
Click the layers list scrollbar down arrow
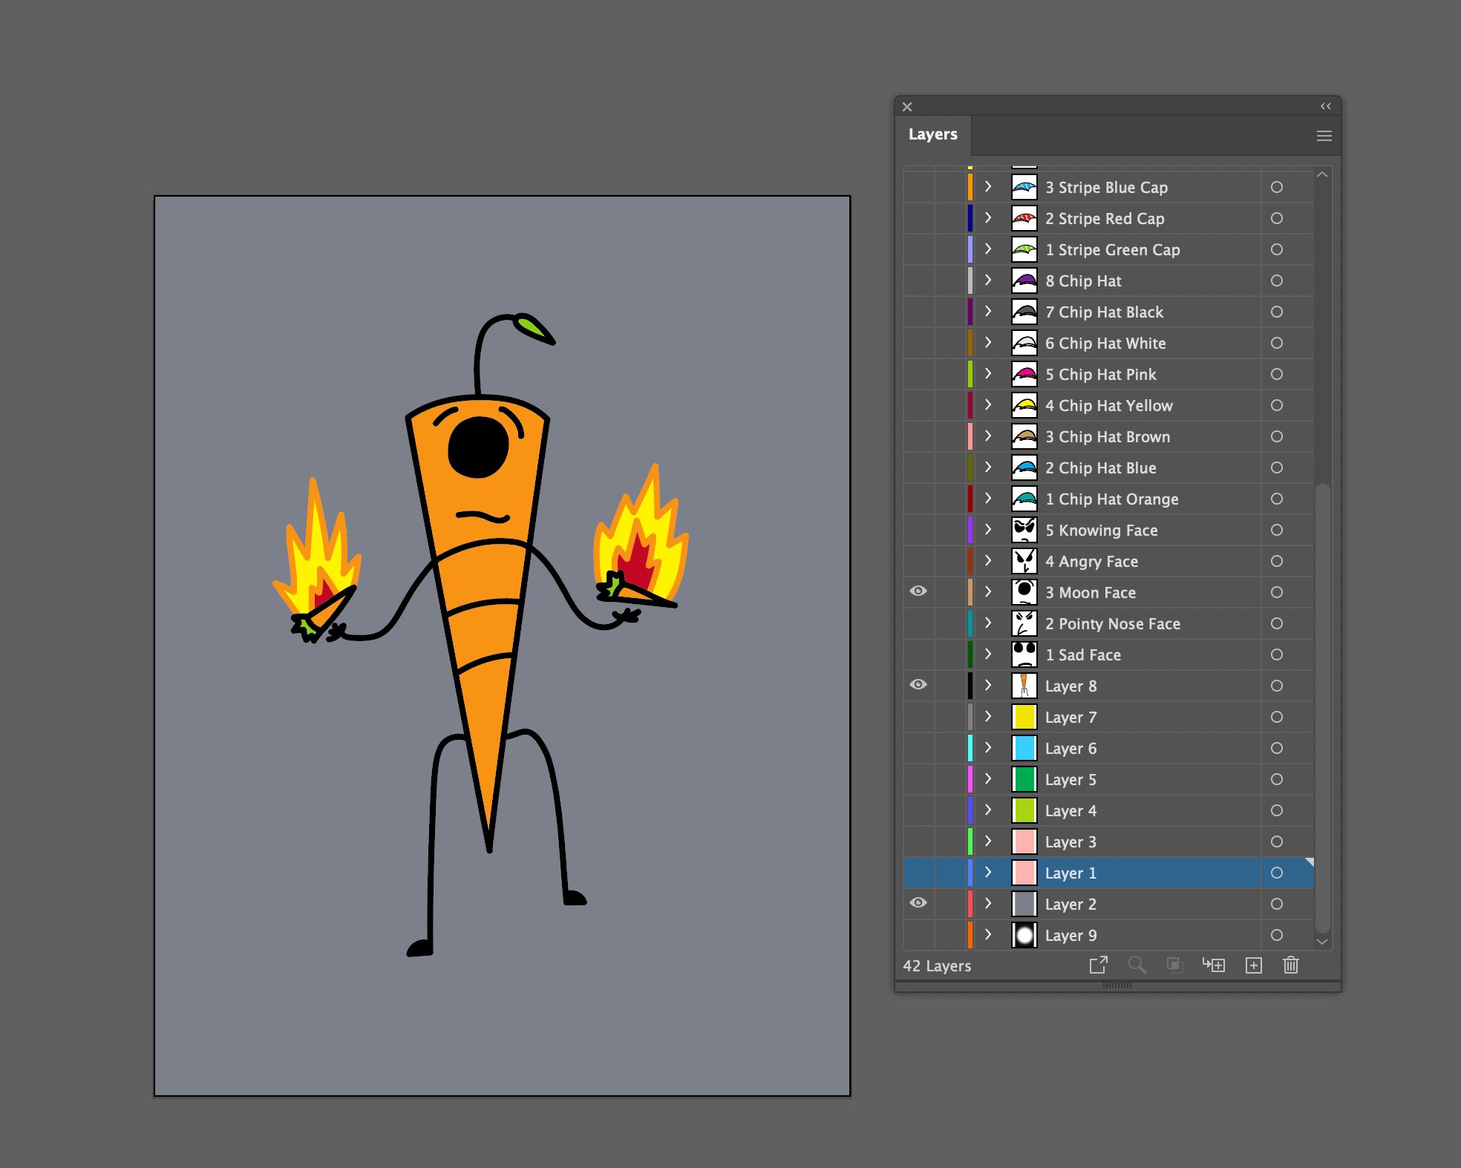point(1321,941)
